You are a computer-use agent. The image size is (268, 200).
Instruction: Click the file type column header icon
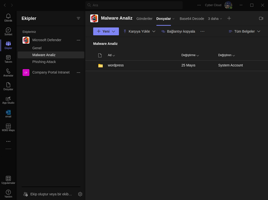[x=100, y=55]
